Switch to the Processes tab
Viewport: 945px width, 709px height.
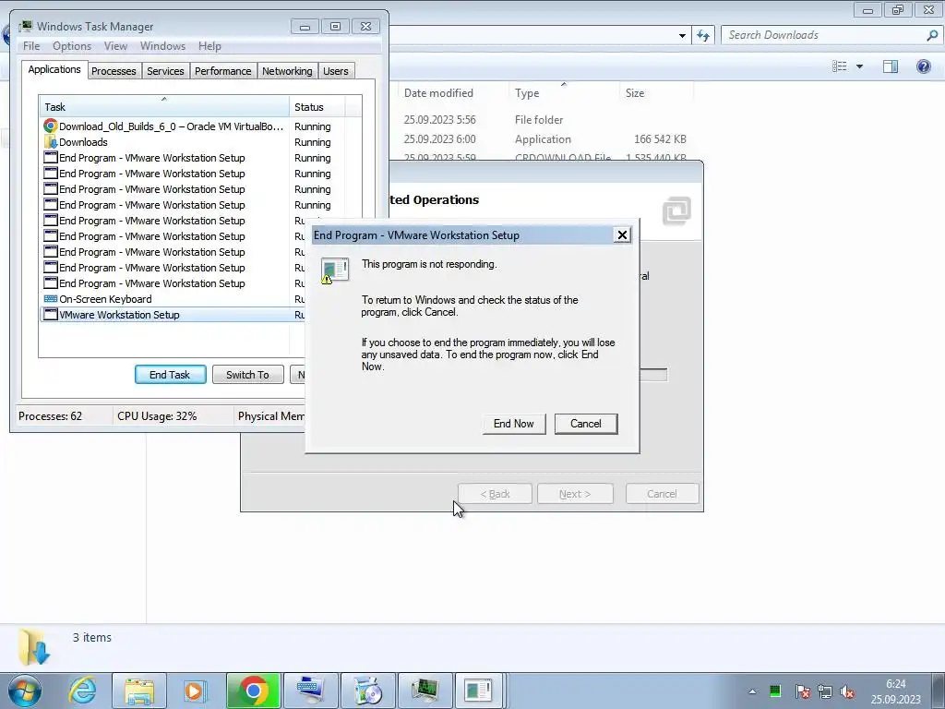pos(114,71)
